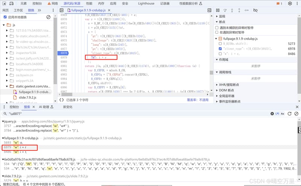Viewport: 301px width, 186px height.
Task: Open sources sidebar three-dot menu
Action: click(x=53, y=10)
